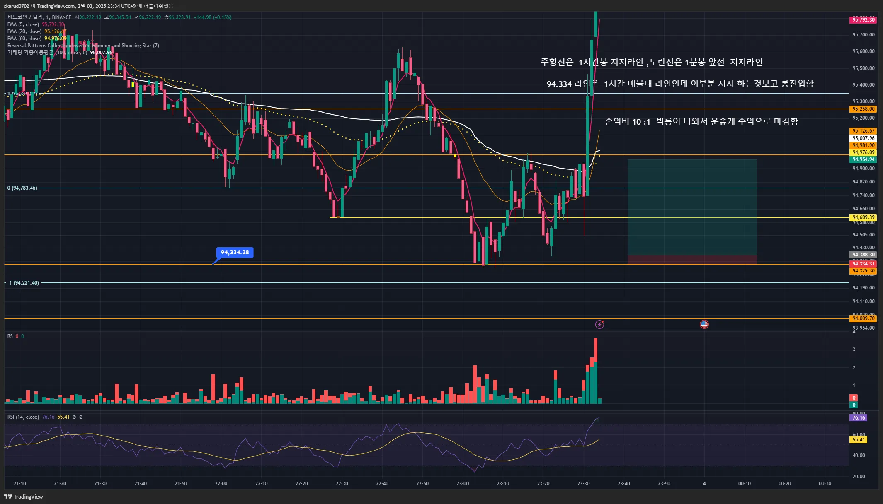
Task: Click the EMA (60, close) legend entry
Action: pyautogui.click(x=24, y=39)
